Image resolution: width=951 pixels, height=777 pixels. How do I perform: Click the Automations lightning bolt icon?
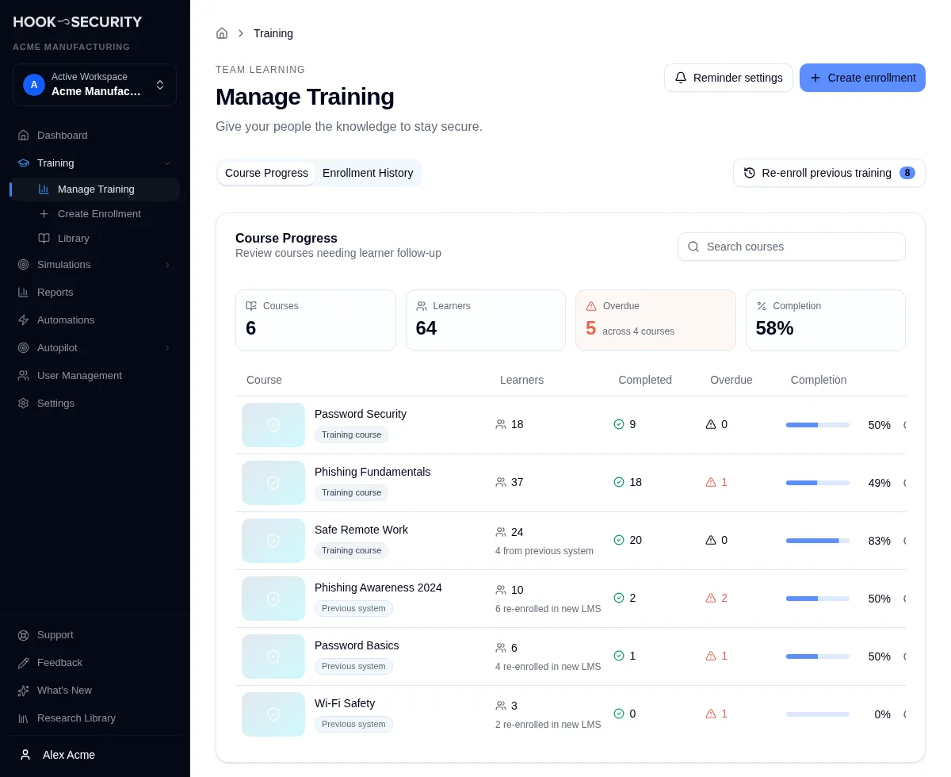(24, 320)
